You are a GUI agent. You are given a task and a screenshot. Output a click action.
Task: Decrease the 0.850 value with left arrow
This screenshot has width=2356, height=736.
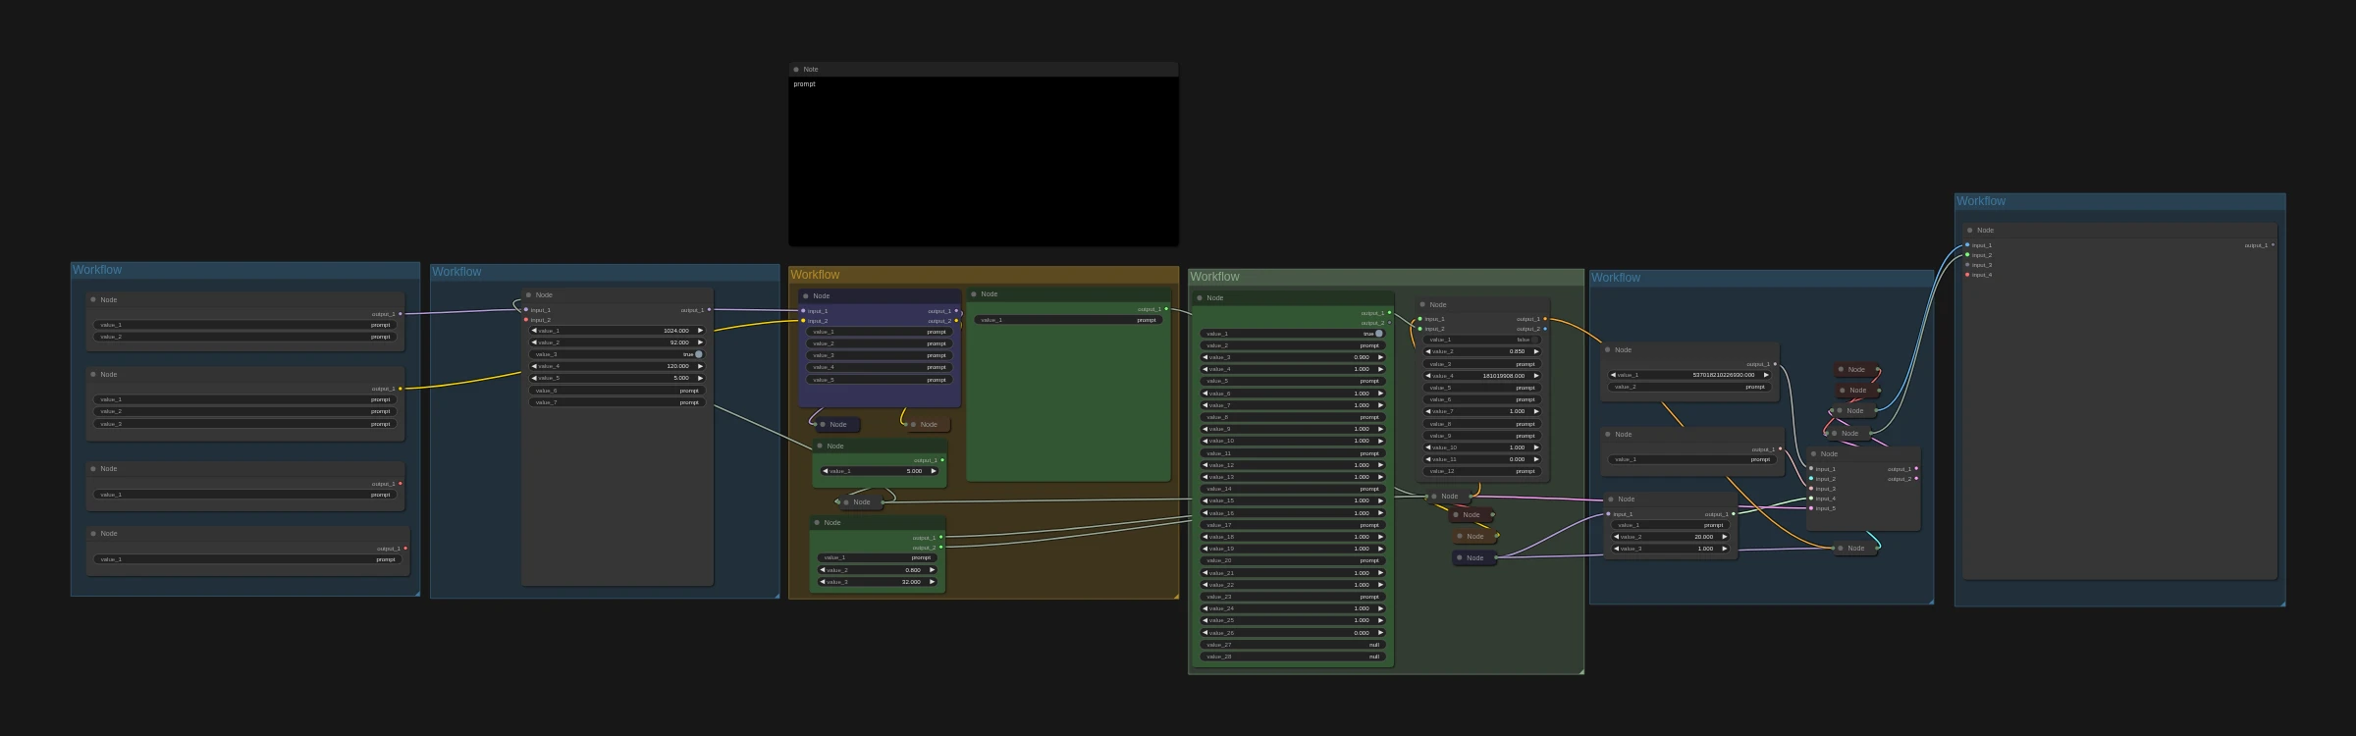(1428, 351)
